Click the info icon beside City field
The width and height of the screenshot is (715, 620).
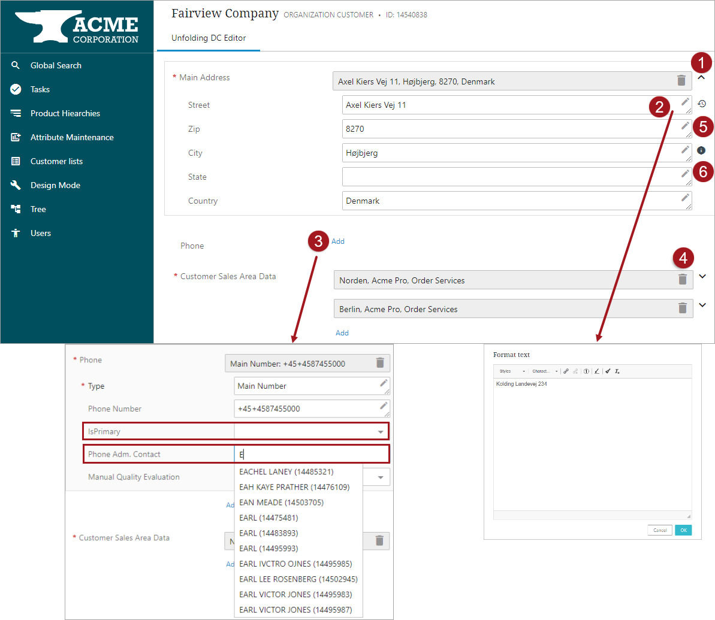pos(701,150)
